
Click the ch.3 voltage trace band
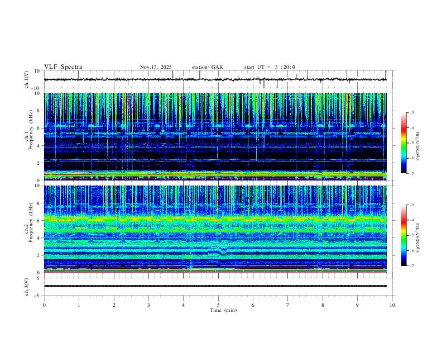pos(215,286)
